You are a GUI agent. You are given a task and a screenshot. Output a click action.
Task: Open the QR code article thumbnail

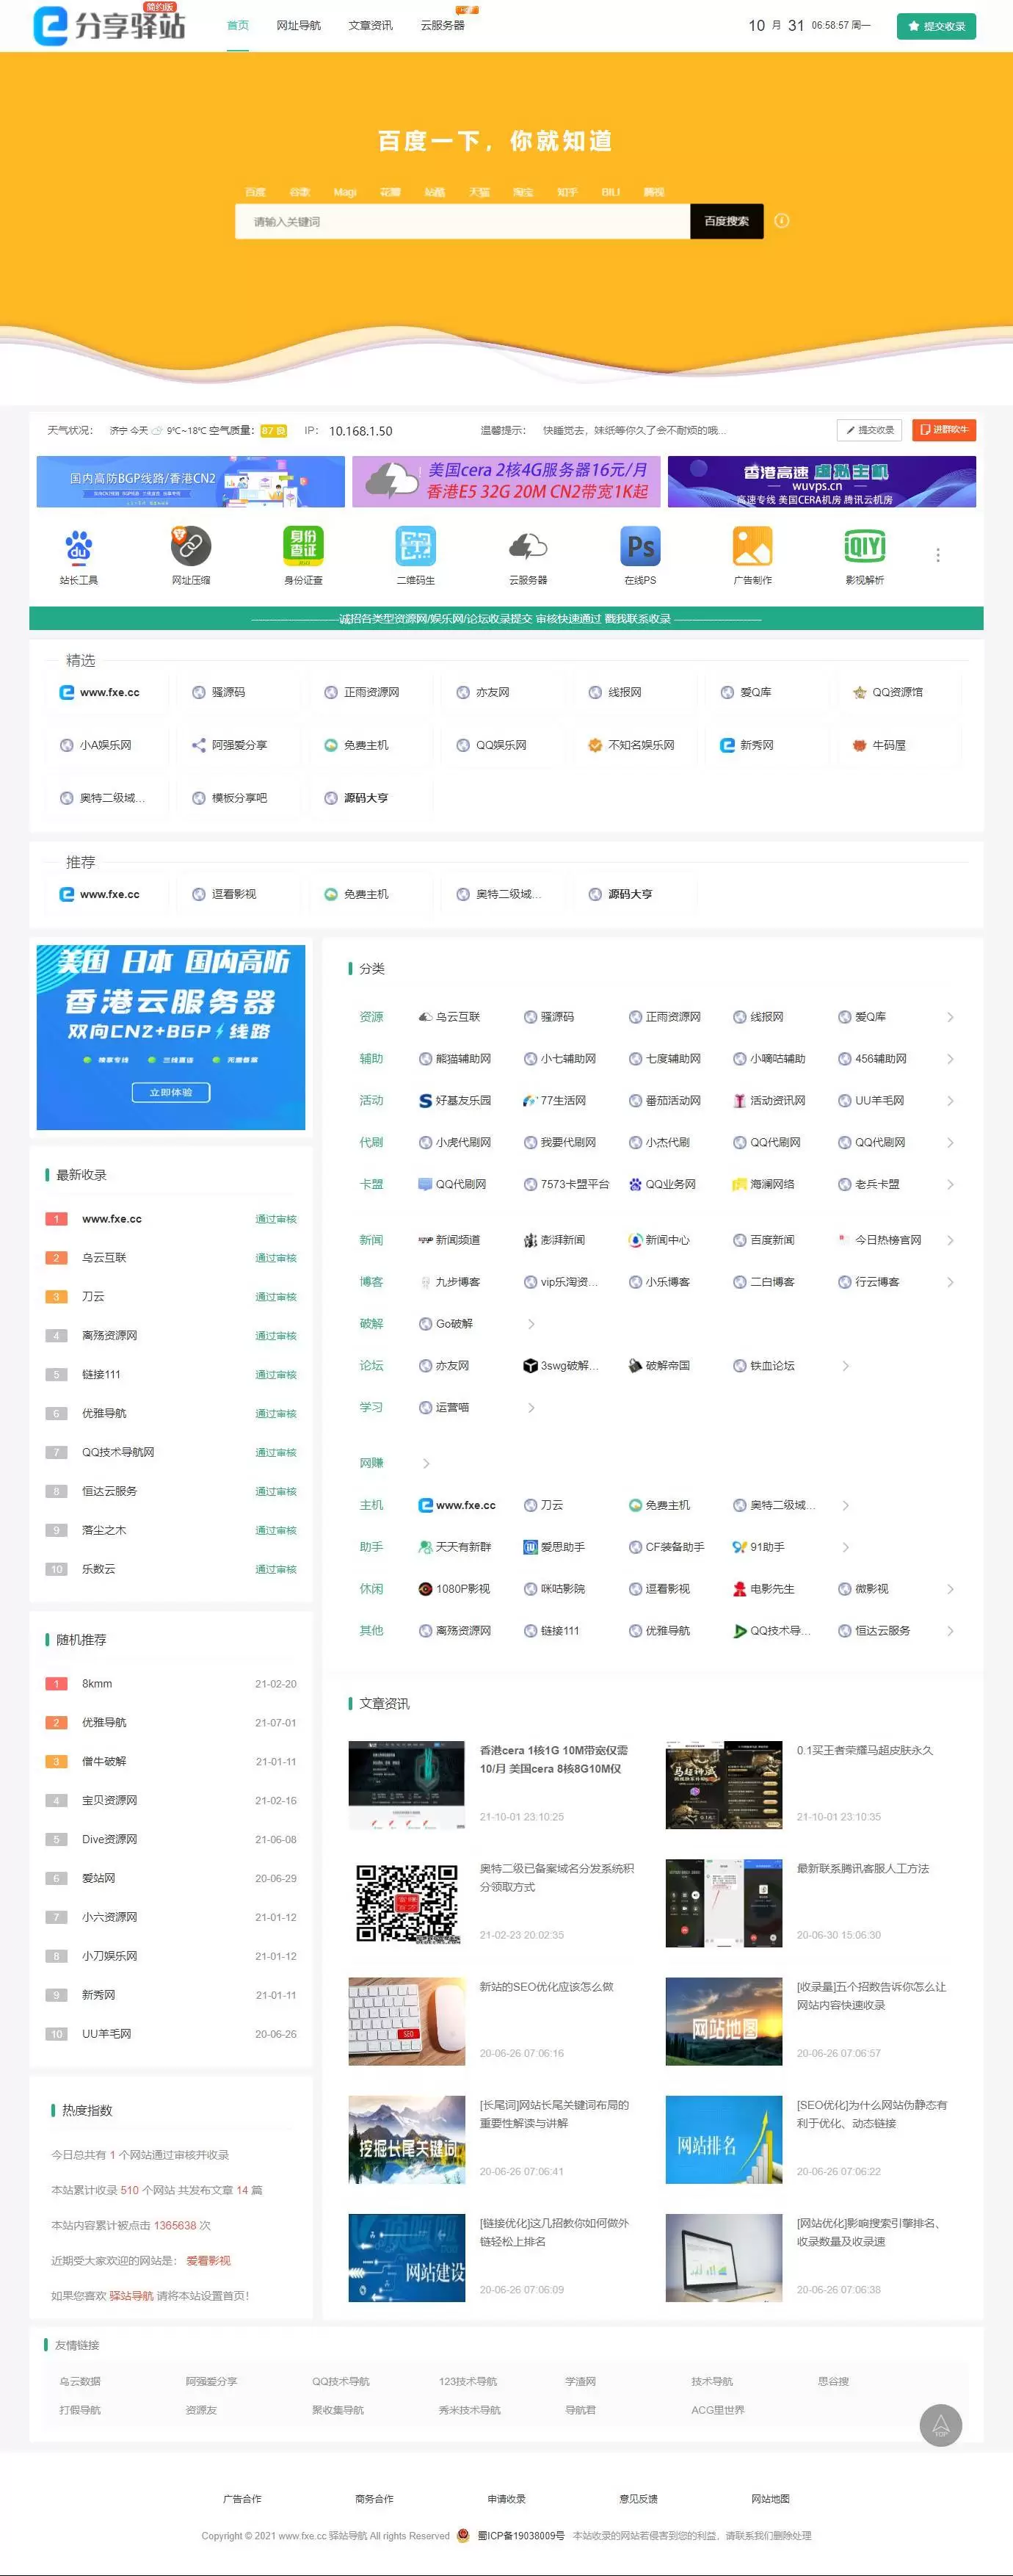pos(407,1903)
